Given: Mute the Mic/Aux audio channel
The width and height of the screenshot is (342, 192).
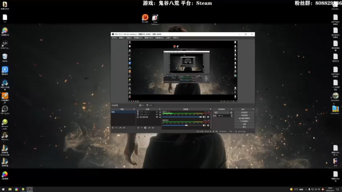Looking at the screenshot, I should [x=204, y=117].
